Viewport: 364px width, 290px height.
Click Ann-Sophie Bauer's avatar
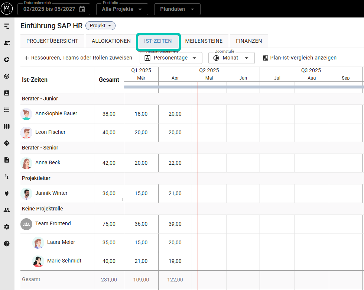26,114
